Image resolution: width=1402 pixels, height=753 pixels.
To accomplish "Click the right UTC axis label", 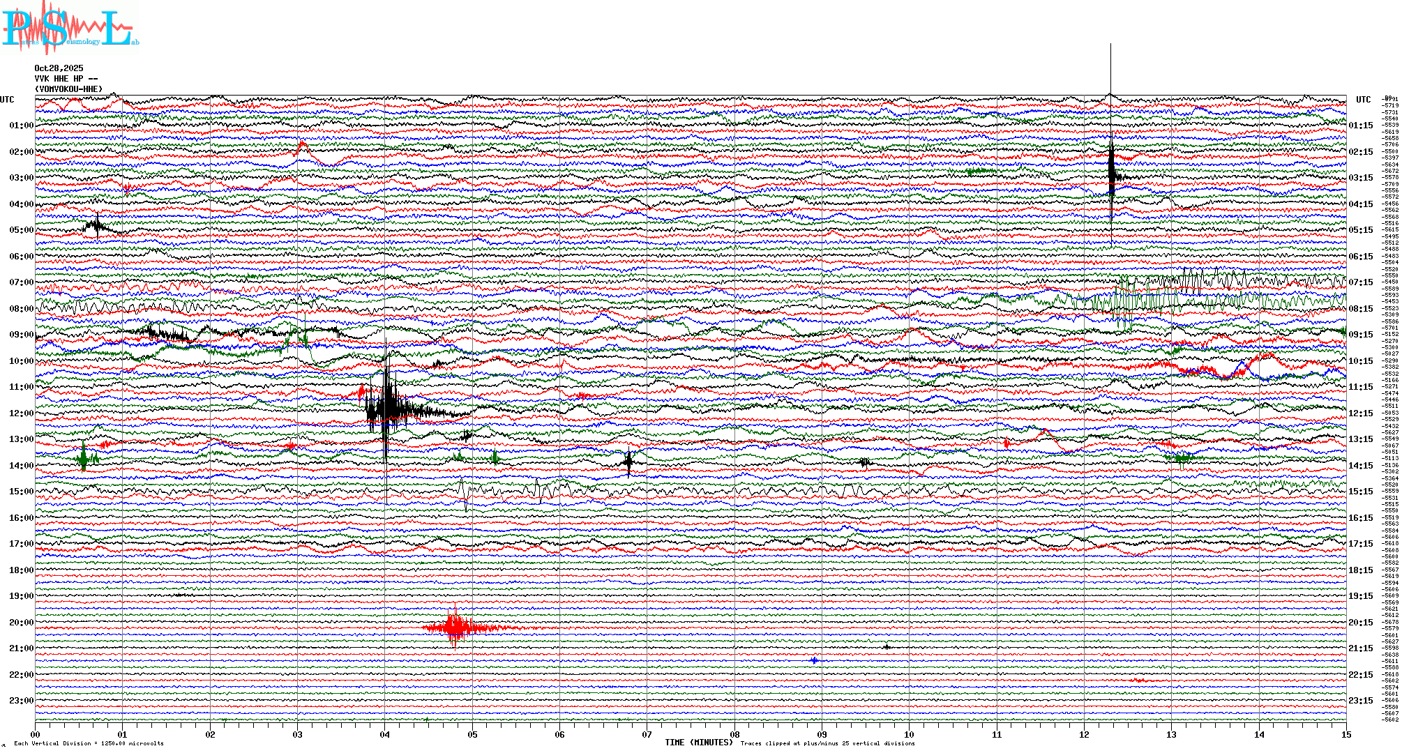I will click(1363, 100).
